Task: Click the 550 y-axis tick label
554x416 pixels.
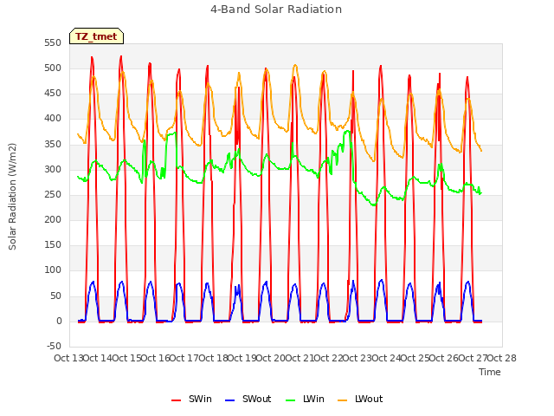Action: tap(53, 42)
